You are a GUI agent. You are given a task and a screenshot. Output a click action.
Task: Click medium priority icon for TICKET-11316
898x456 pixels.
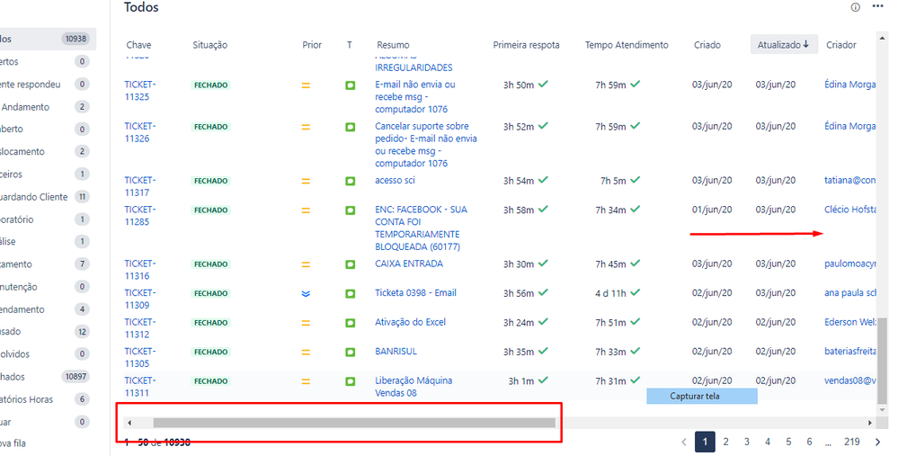point(306,264)
